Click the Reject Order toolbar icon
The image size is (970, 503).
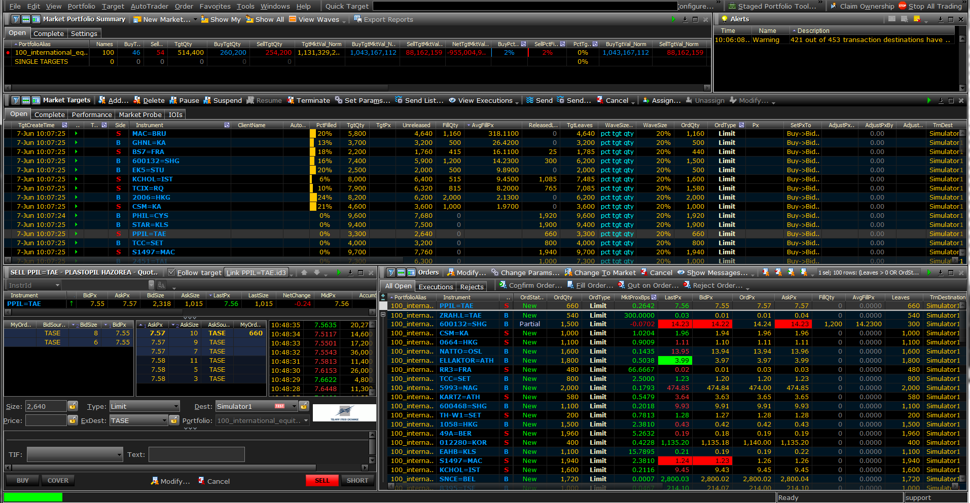(x=687, y=285)
